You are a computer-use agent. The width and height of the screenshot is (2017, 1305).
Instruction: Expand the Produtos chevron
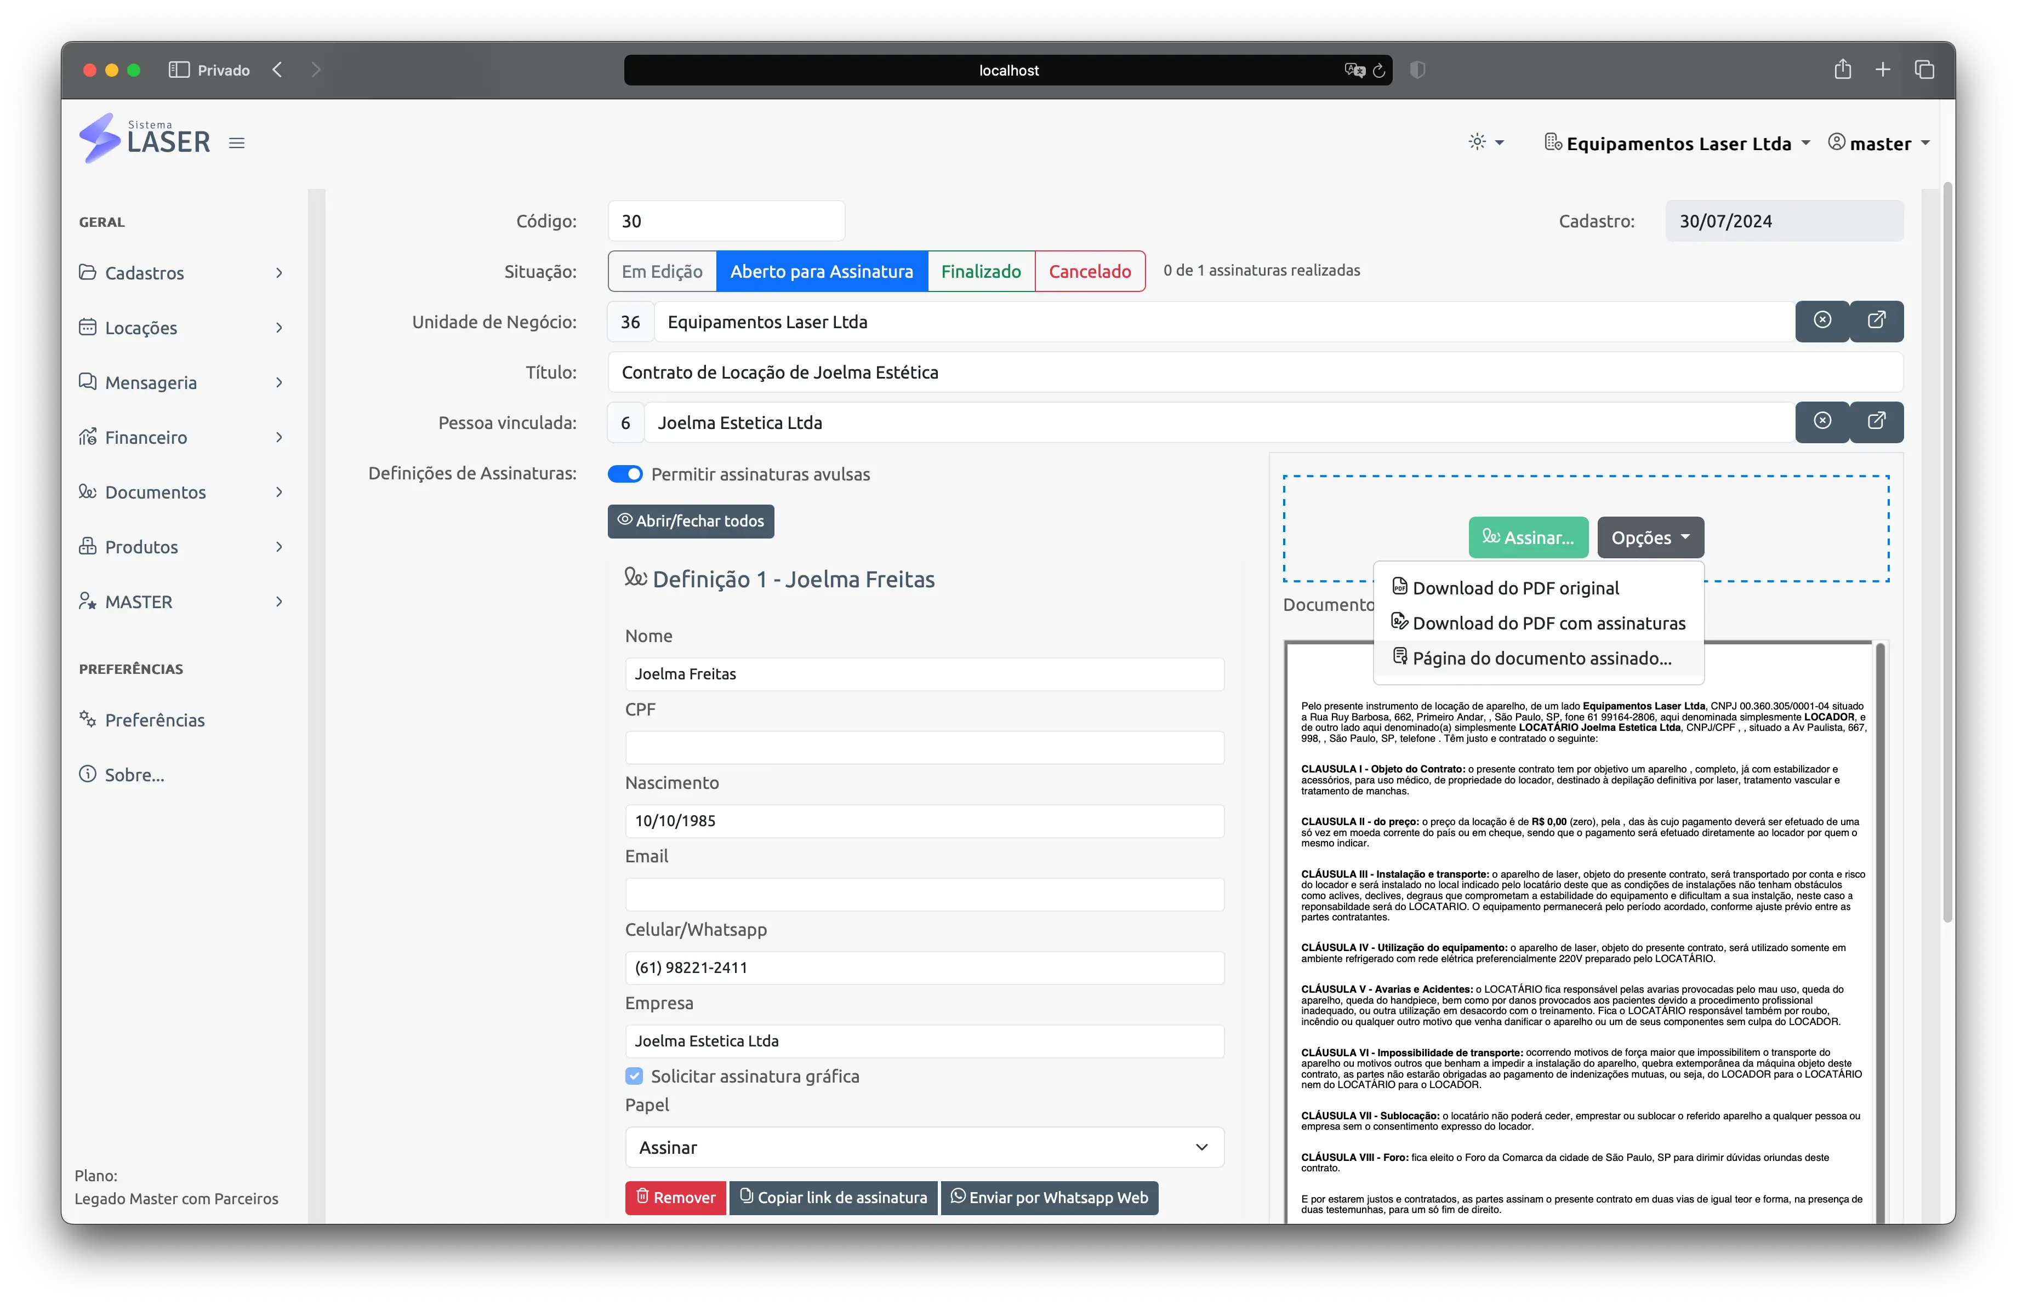pos(279,546)
